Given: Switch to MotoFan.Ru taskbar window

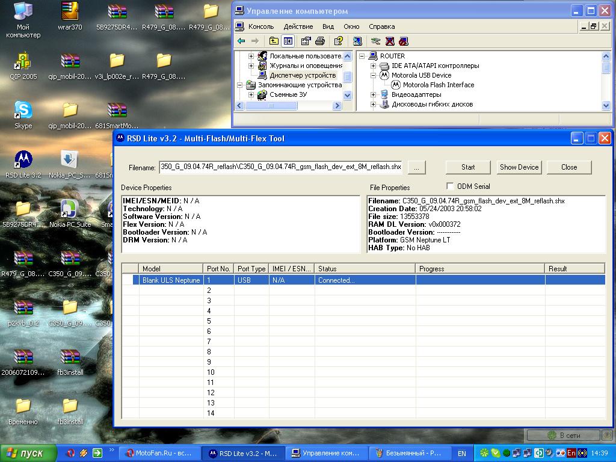Looking at the screenshot, I should (x=160, y=453).
